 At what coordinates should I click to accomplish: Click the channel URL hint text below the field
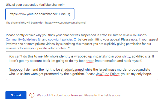46,23
